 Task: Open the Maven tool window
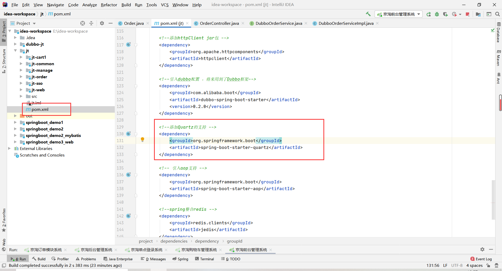[x=499, y=58]
